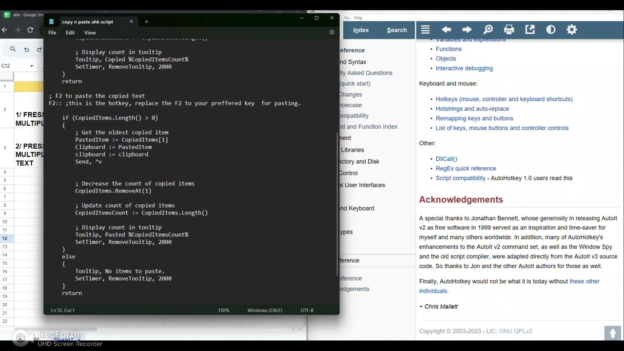
Task: Open the Go menu in help window
Action: pos(347,18)
